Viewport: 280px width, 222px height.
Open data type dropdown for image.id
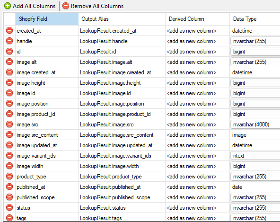coord(255,93)
